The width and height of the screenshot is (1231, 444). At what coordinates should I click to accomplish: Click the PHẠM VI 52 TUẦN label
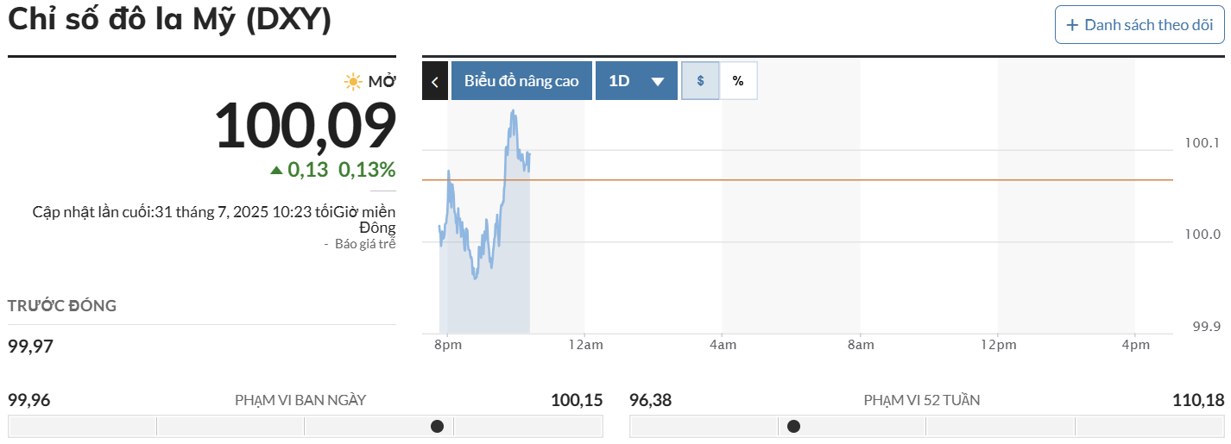pos(921,400)
